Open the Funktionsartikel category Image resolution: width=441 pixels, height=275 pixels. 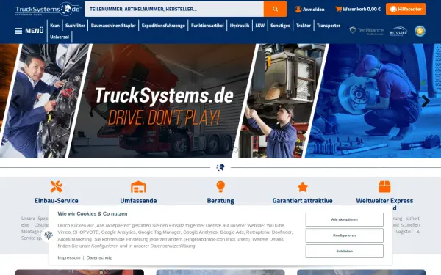(x=207, y=26)
